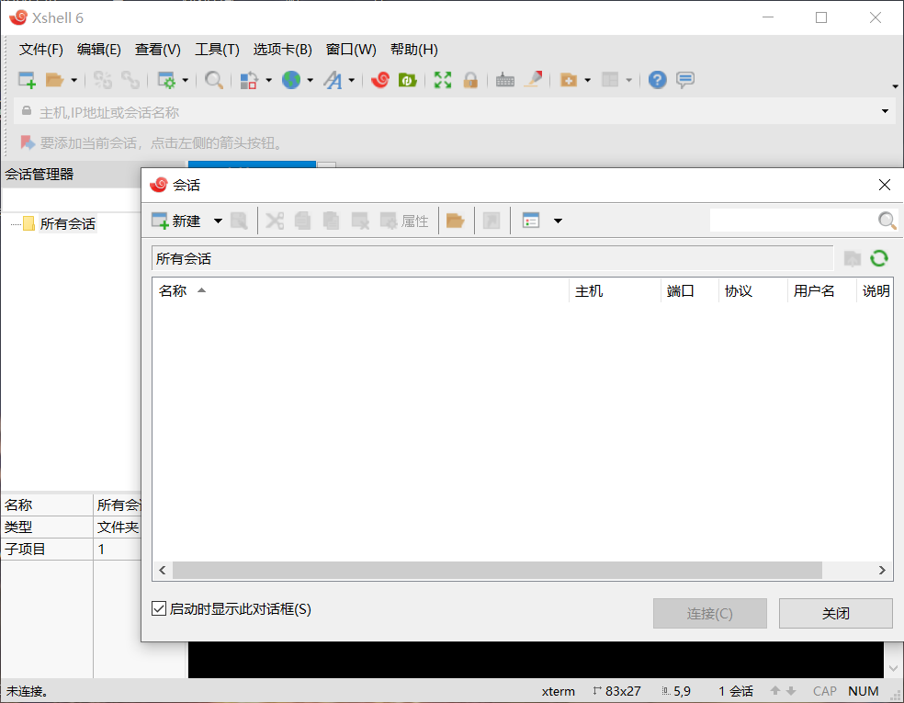Viewport: 904px width, 703px height.
Task: Click the search input field in session dialog
Action: pos(794,221)
